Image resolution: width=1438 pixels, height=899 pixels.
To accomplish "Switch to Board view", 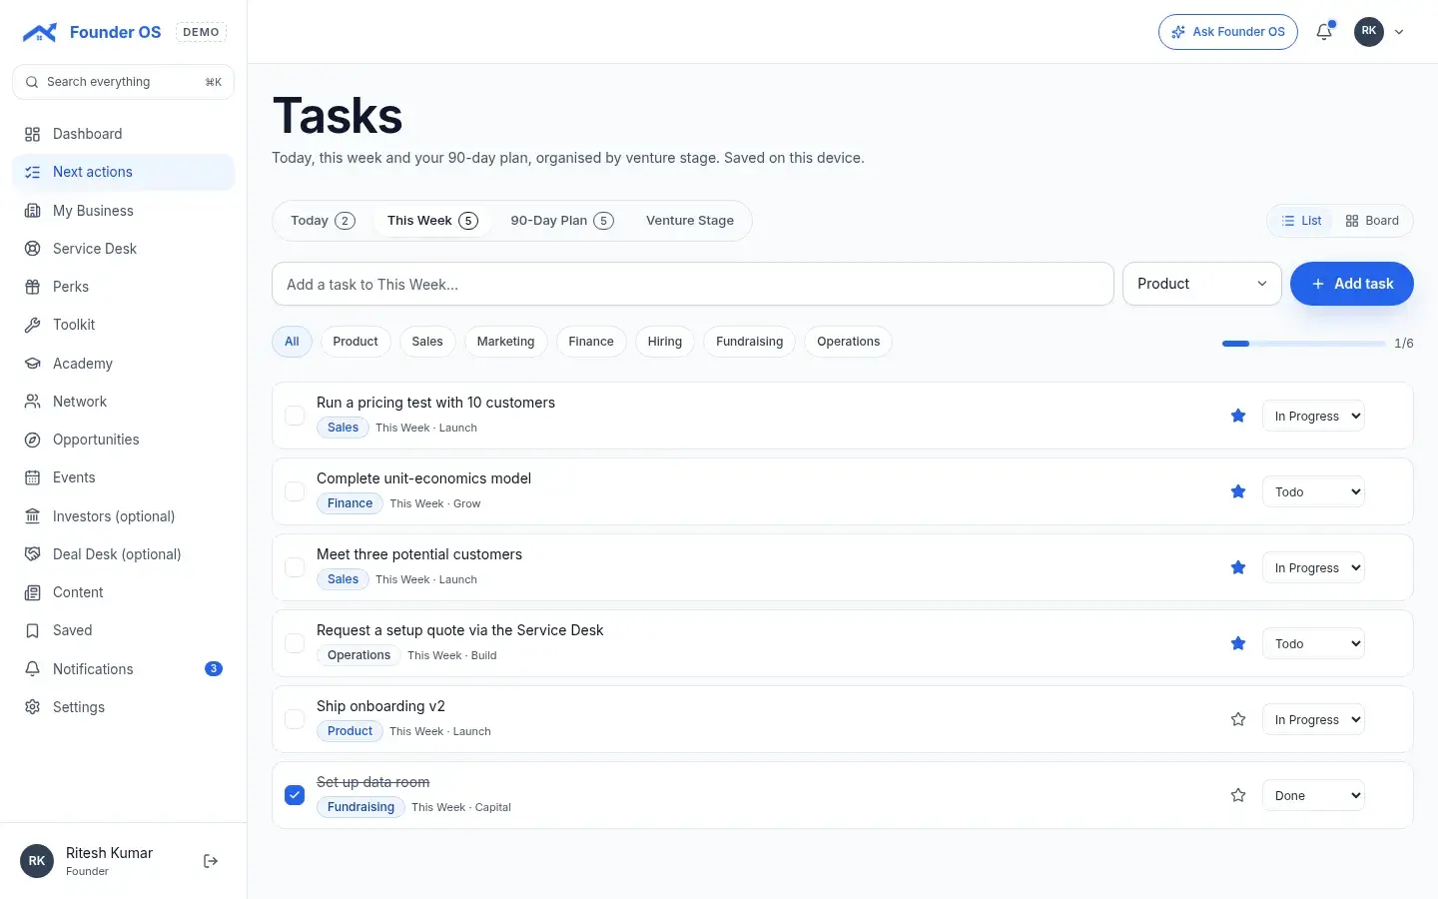I will click(1372, 221).
